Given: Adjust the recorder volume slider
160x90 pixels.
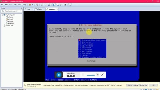Looking at the screenshot, I should click(x=90, y=75).
